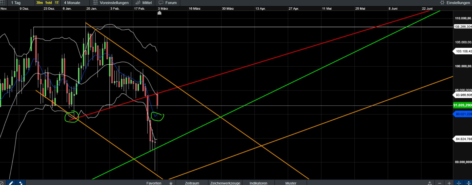Screen dimensions: 472x185
Task: Click the 22 Juni date axis label
Action: click(427, 9)
